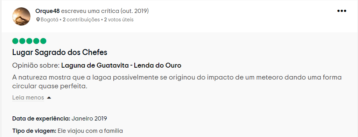The image size is (358, 137).
Task: Click Ele viajou com a família text
Action: [x=90, y=131]
